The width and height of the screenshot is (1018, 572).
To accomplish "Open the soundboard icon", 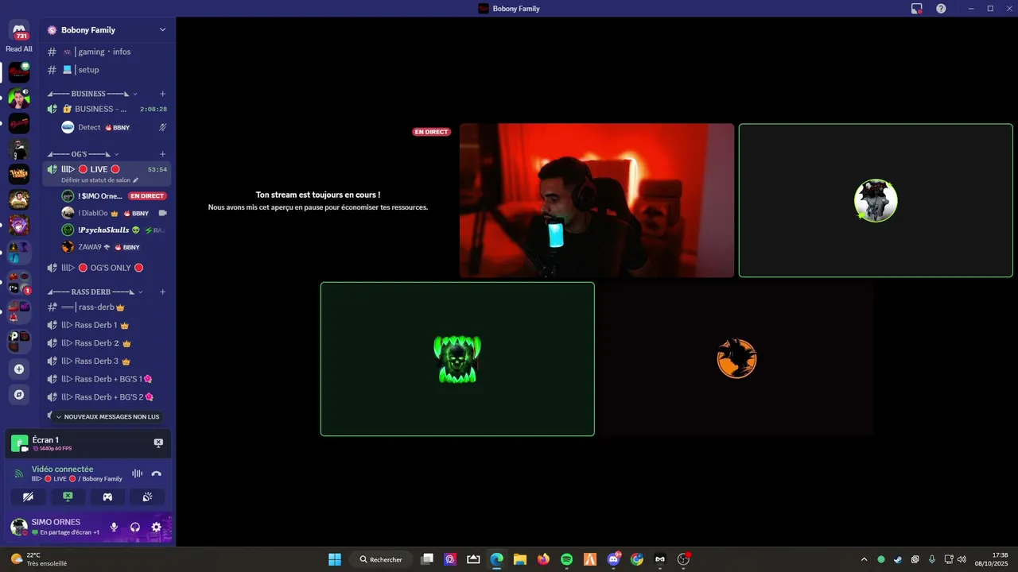I will [x=147, y=497].
